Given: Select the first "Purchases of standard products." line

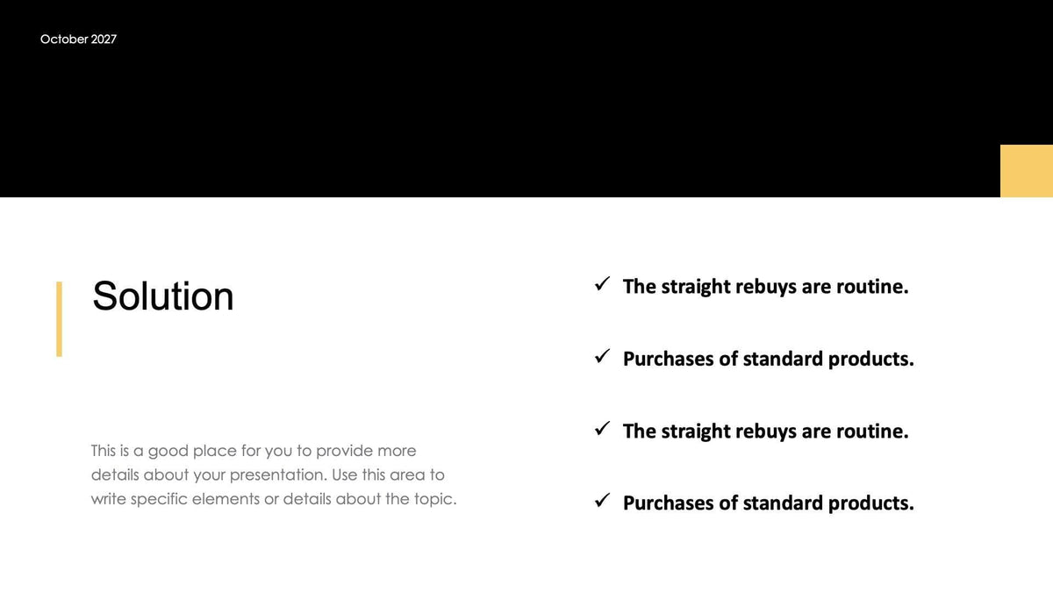Looking at the screenshot, I should coord(768,359).
